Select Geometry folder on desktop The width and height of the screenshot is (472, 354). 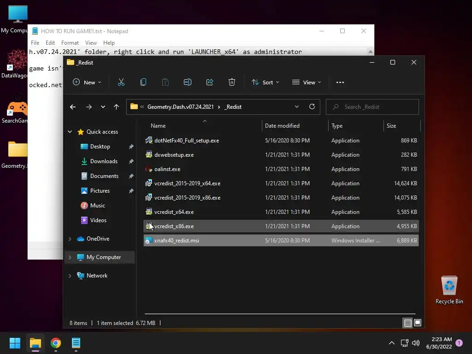pos(15,154)
